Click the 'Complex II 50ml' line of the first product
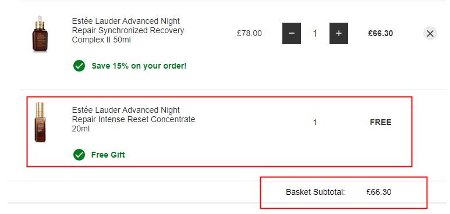Screen dimensions: 450x214 101,40
